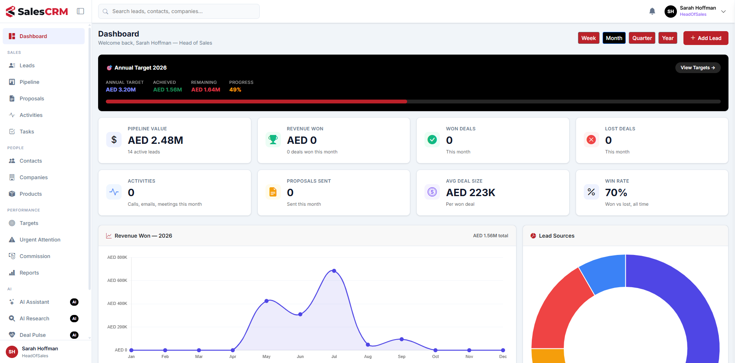735x363 pixels.
Task: Click the Won Deals checkmark icon
Action: coord(432,140)
